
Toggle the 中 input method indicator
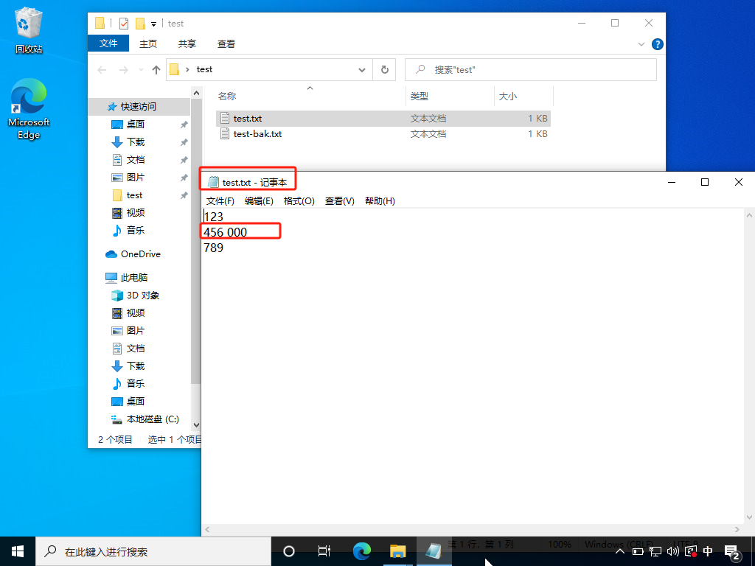[708, 551]
